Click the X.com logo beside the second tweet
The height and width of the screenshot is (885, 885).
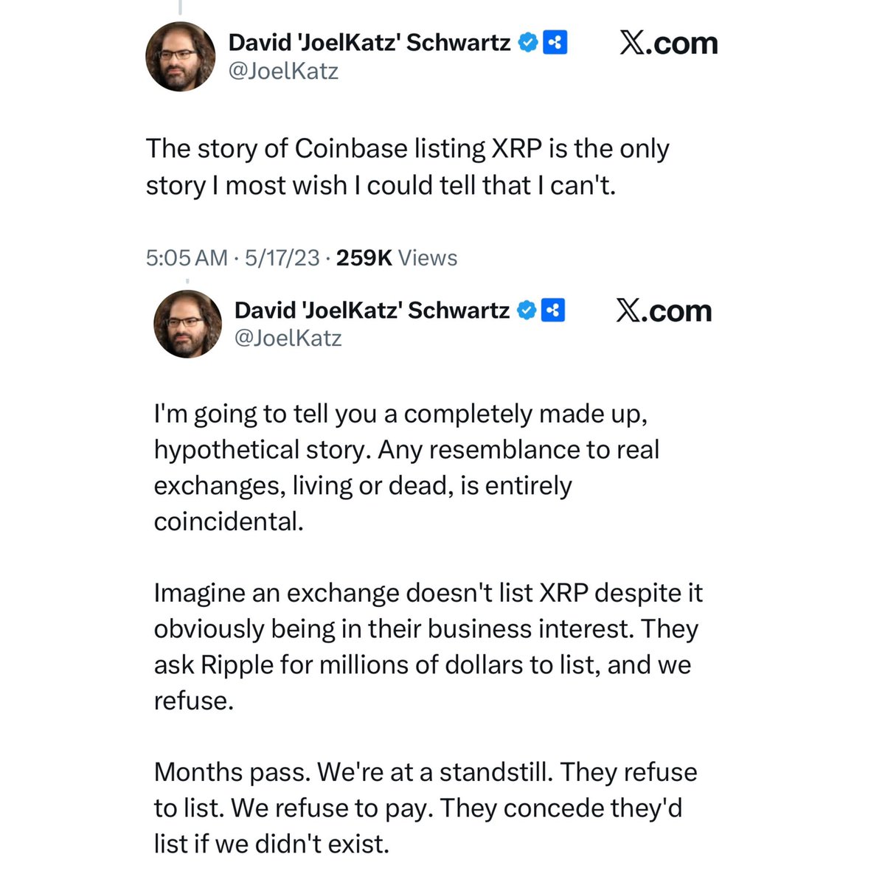click(x=664, y=310)
